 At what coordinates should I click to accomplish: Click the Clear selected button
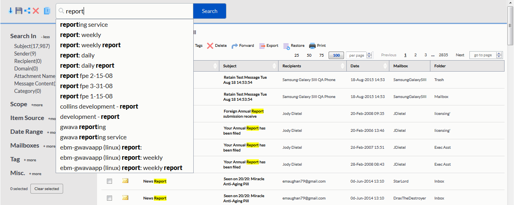pyautogui.click(x=47, y=189)
